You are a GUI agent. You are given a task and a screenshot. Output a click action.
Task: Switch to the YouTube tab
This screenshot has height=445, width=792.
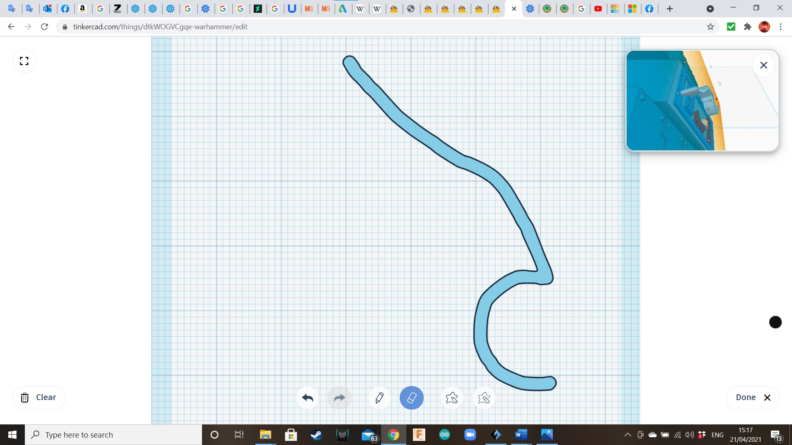click(598, 9)
